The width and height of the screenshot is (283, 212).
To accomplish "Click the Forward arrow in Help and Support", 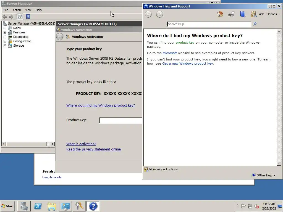I will 159,14.
